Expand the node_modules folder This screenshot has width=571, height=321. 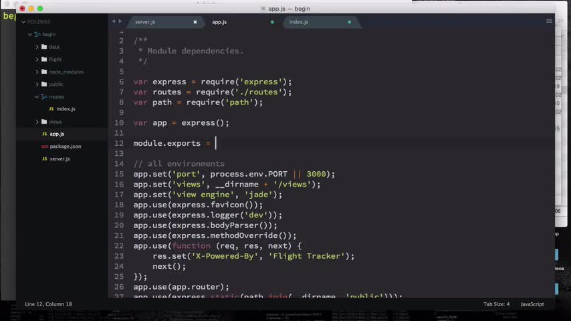tap(37, 72)
